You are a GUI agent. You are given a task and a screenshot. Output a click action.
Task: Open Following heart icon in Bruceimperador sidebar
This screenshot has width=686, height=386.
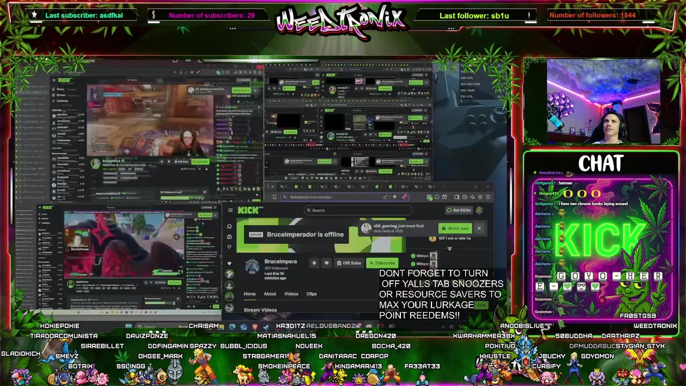coord(229,247)
